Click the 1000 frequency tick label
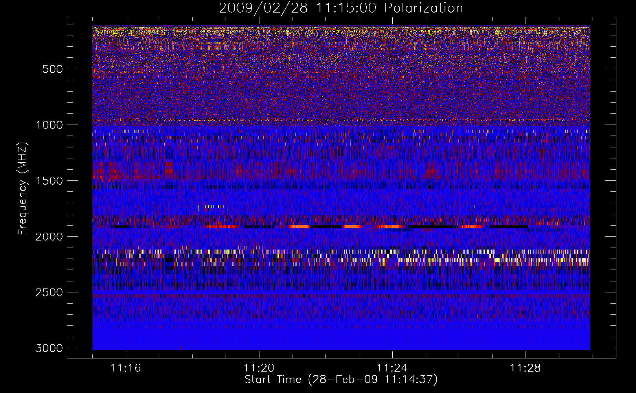636x393 pixels. 49,125
